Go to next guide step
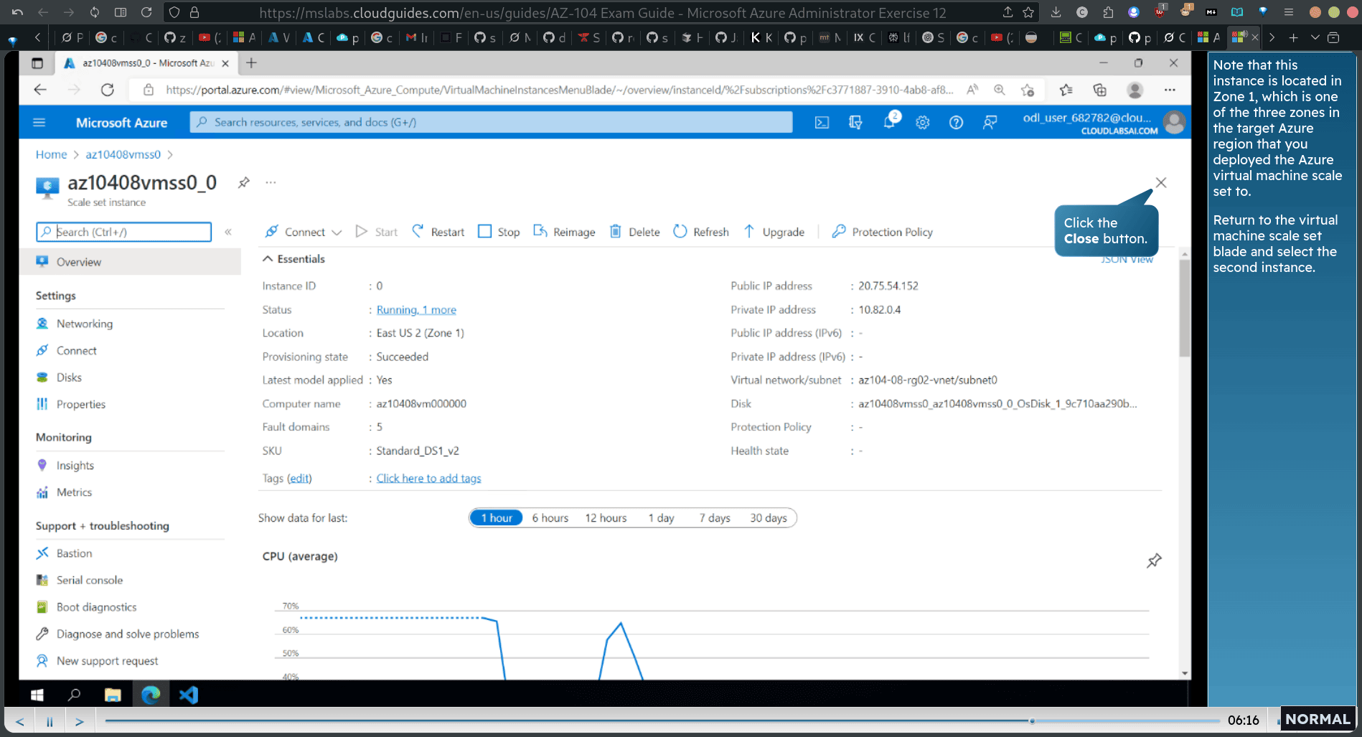 click(x=80, y=721)
